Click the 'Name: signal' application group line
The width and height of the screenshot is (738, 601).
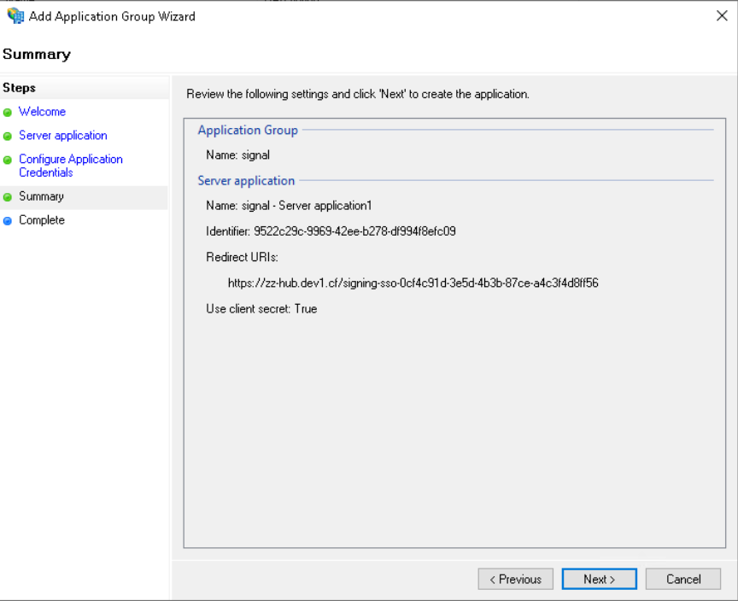[237, 155]
